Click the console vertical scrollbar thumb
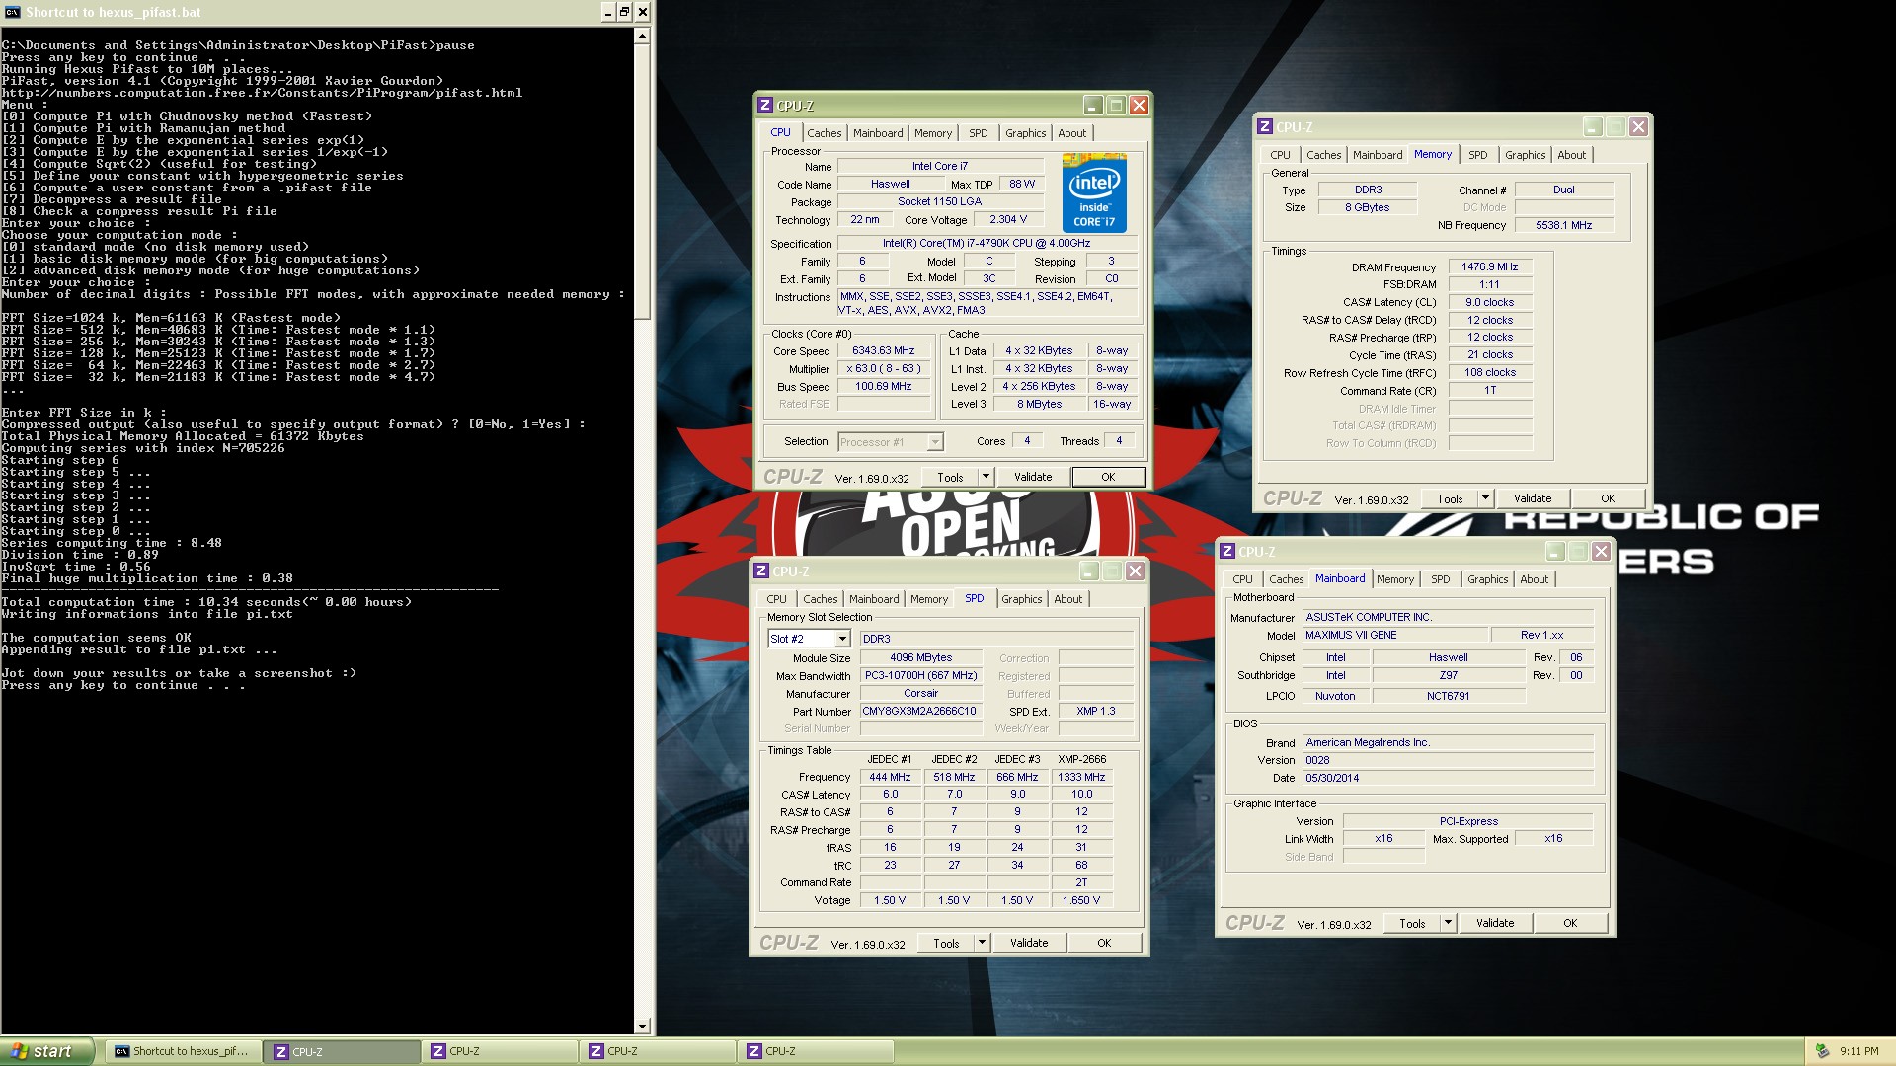1896x1066 pixels. point(643,182)
